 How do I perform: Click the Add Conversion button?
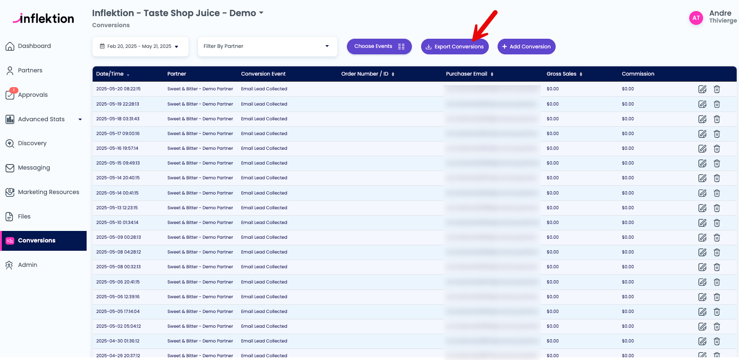(x=527, y=47)
